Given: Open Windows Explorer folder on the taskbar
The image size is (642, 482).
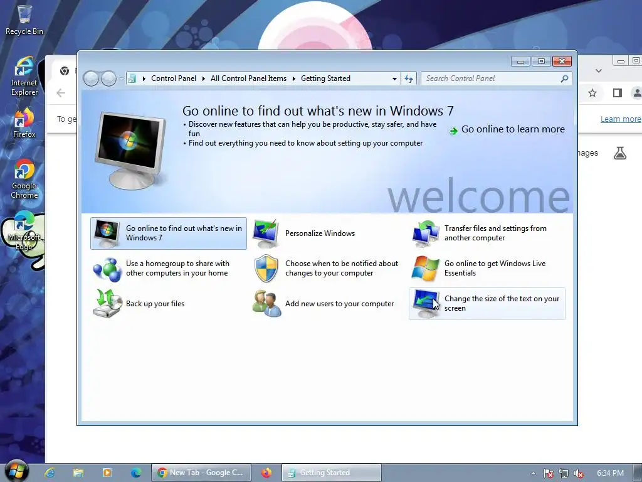Looking at the screenshot, I should (78, 473).
